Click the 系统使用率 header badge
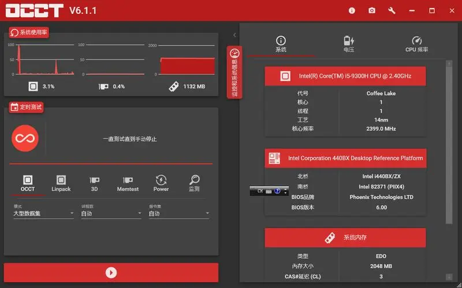 click(x=29, y=32)
